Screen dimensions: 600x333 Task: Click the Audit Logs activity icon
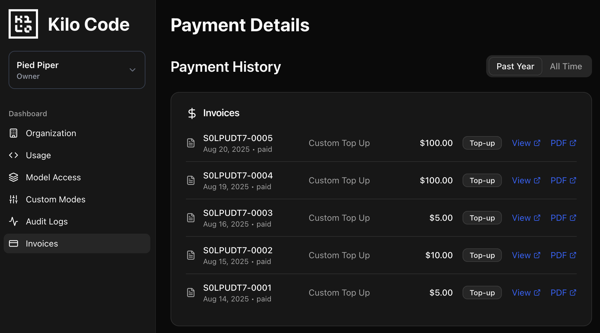(x=13, y=221)
